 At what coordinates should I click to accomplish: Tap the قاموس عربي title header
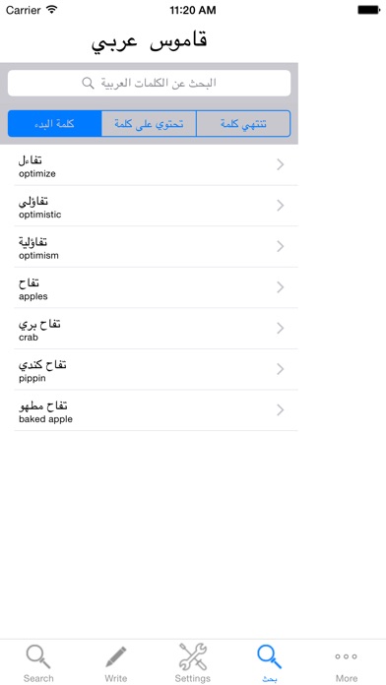(x=149, y=41)
